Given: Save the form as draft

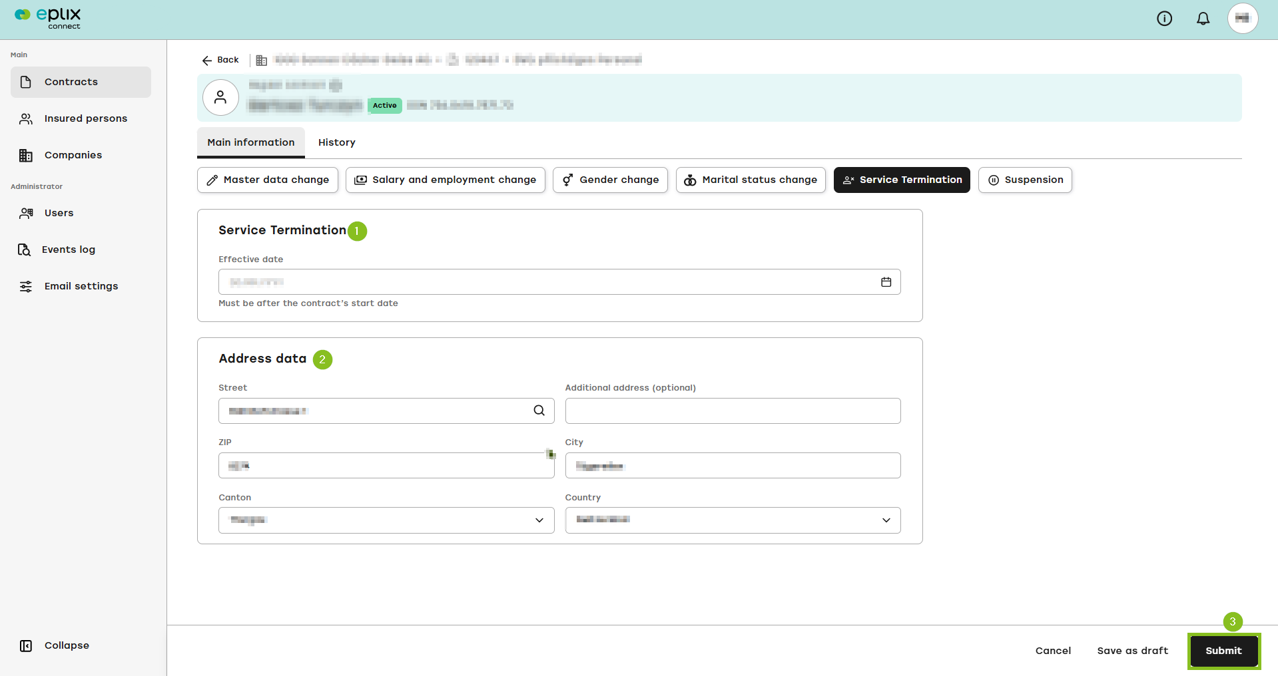Looking at the screenshot, I should pos(1132,651).
